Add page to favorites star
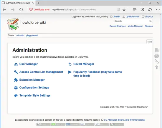The width and height of the screenshot is (162, 128). (124, 10)
